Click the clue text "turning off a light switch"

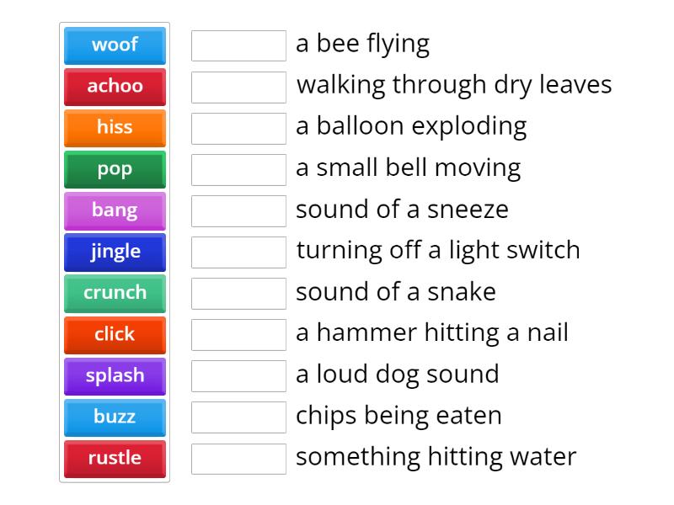click(x=438, y=251)
